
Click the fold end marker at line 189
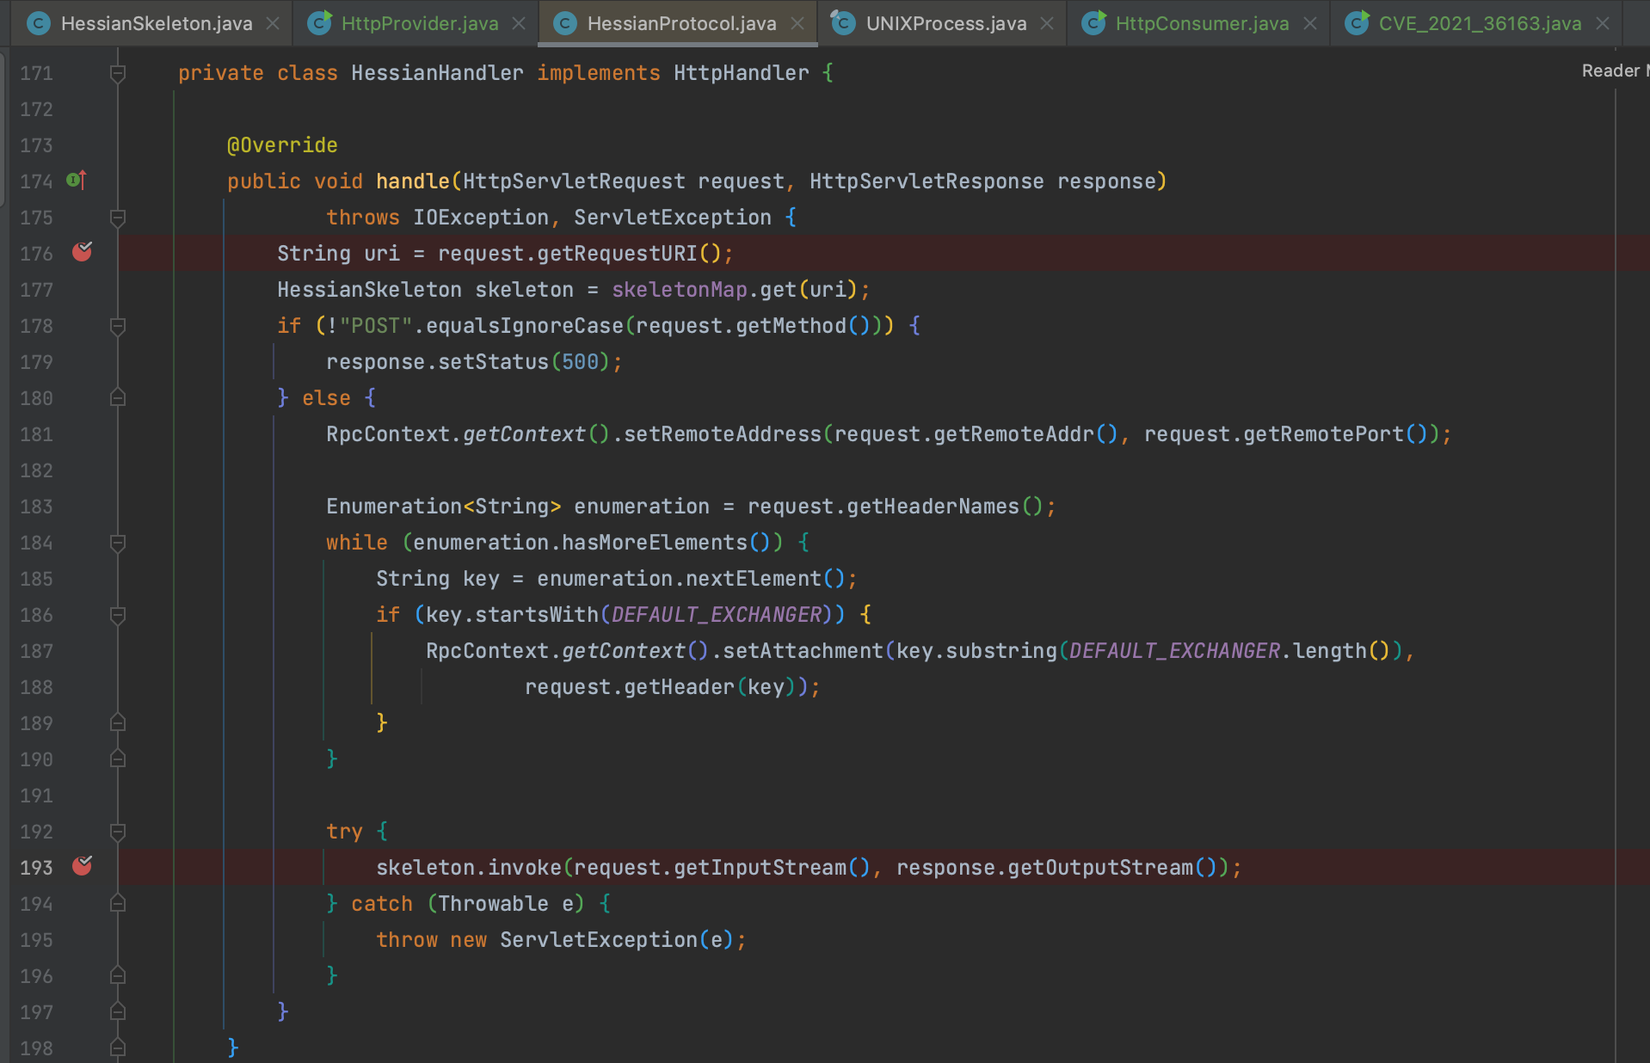(x=118, y=722)
